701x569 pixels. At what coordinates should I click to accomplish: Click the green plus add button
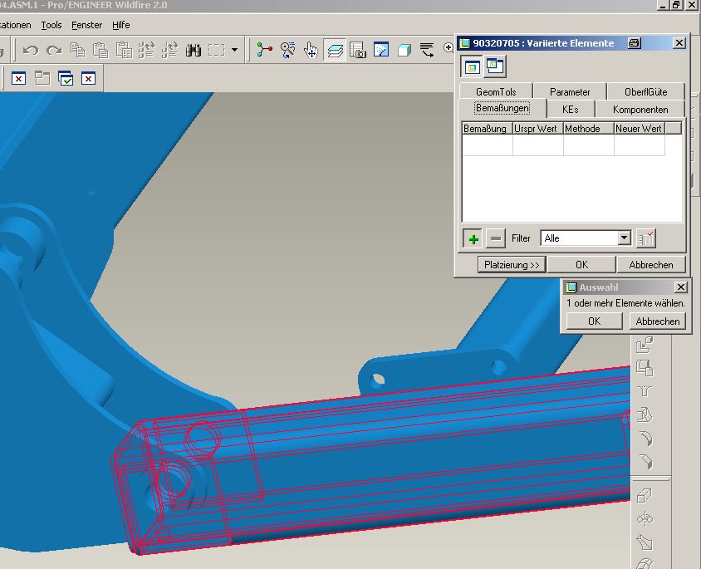click(x=473, y=239)
